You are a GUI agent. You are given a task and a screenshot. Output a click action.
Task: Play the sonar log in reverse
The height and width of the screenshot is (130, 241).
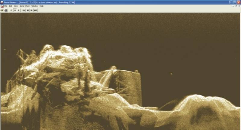(11, 10)
